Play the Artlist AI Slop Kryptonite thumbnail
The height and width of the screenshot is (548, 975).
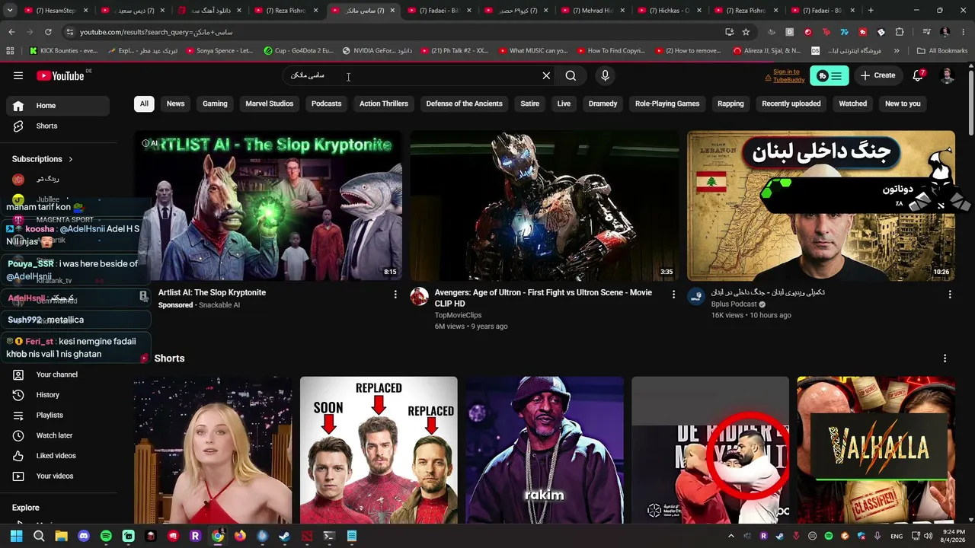(x=269, y=205)
